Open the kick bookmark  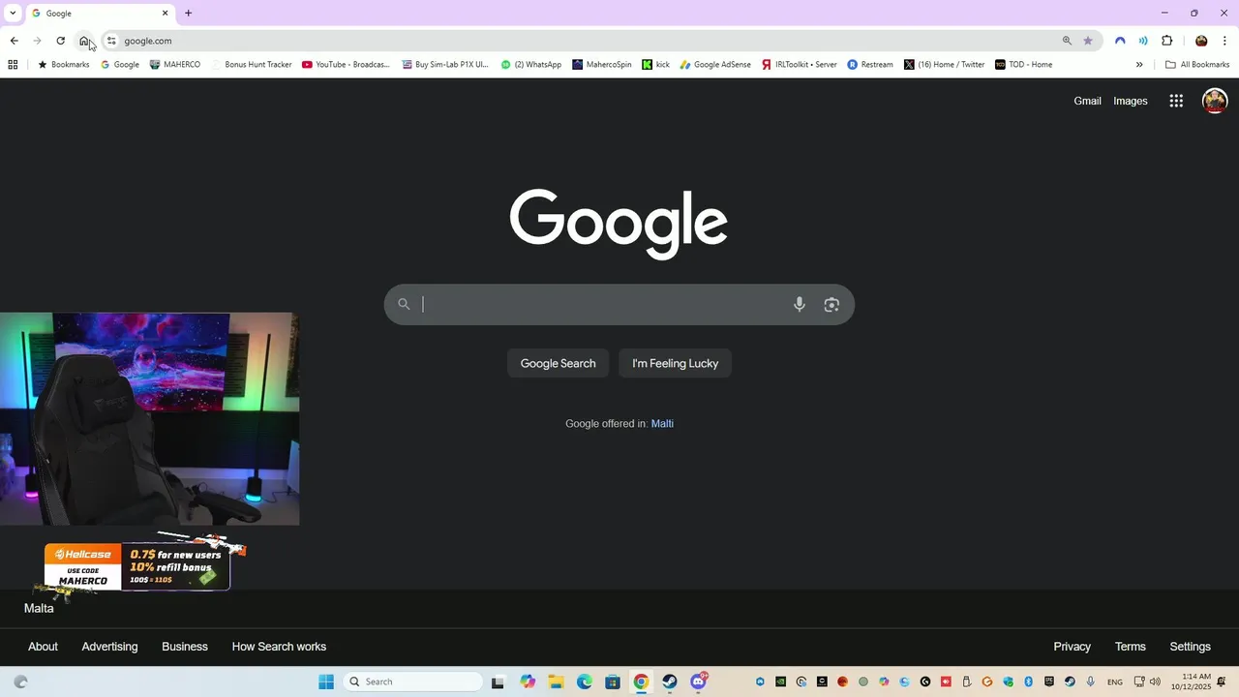tap(656, 65)
